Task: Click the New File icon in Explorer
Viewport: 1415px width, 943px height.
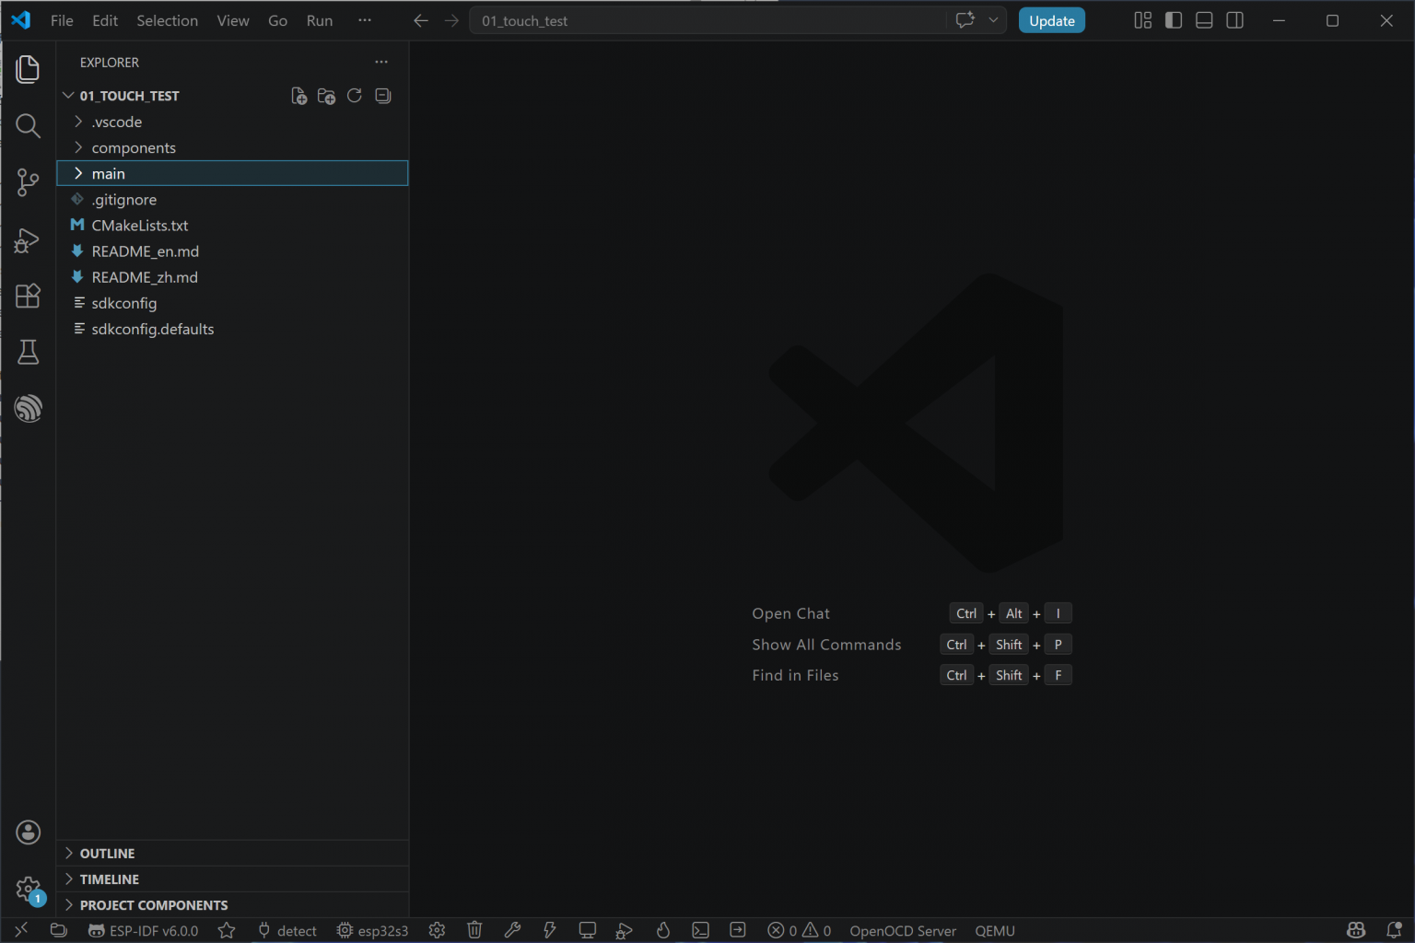Action: 298,96
